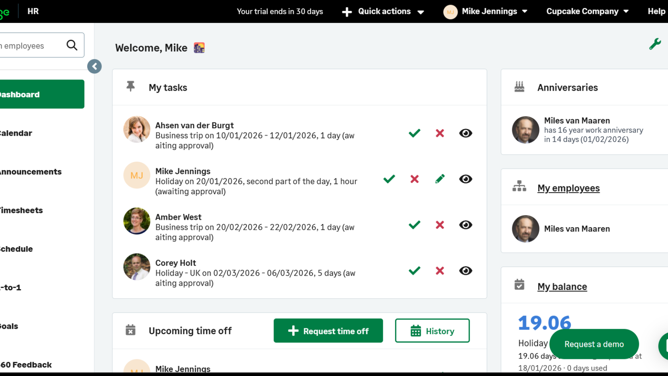Viewport: 668px width, 376px height.
Task: Reject Amber West's business trip
Action: 440,225
